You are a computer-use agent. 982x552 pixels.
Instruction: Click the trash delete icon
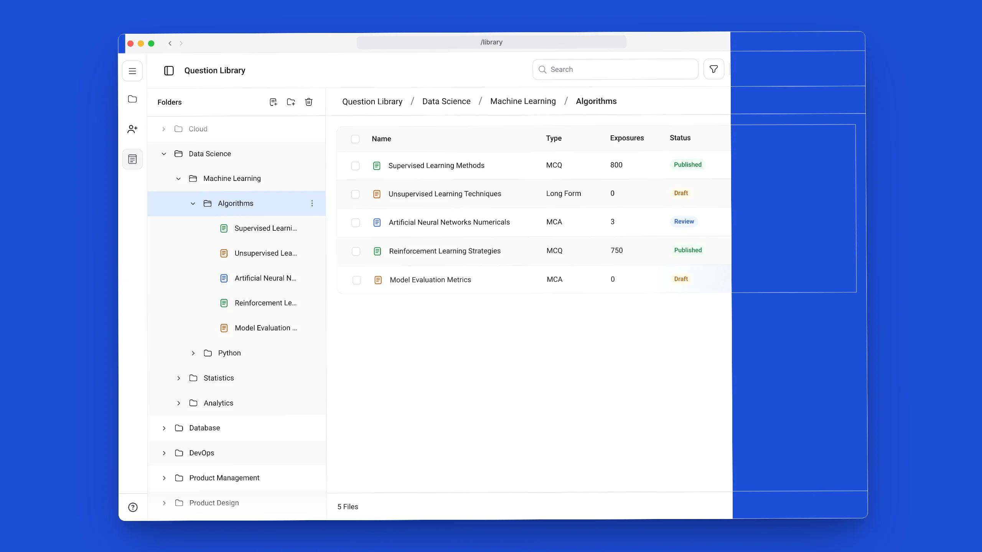tap(309, 102)
